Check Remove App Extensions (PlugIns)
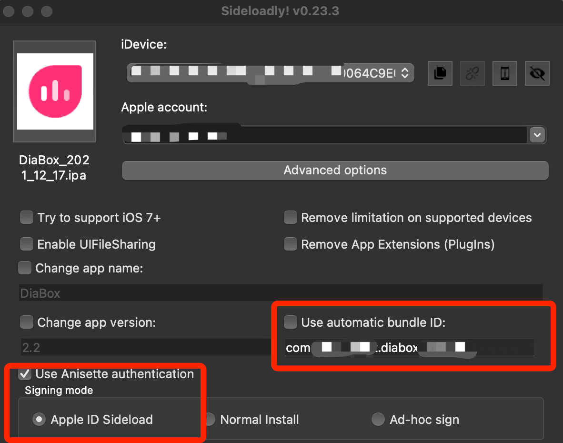Screen dimensions: 563x443 tap(290, 244)
